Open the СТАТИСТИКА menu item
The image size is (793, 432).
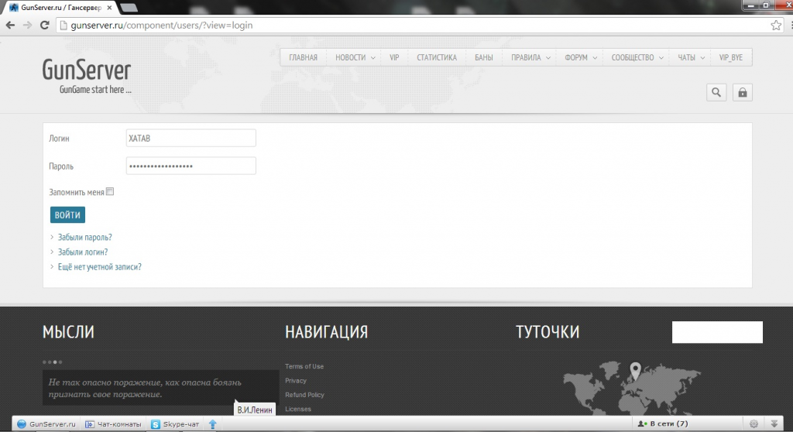pyautogui.click(x=437, y=58)
